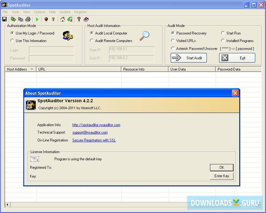Click the Print toolbar icon
The width and height of the screenshot is (266, 213).
click(x=28, y=19)
